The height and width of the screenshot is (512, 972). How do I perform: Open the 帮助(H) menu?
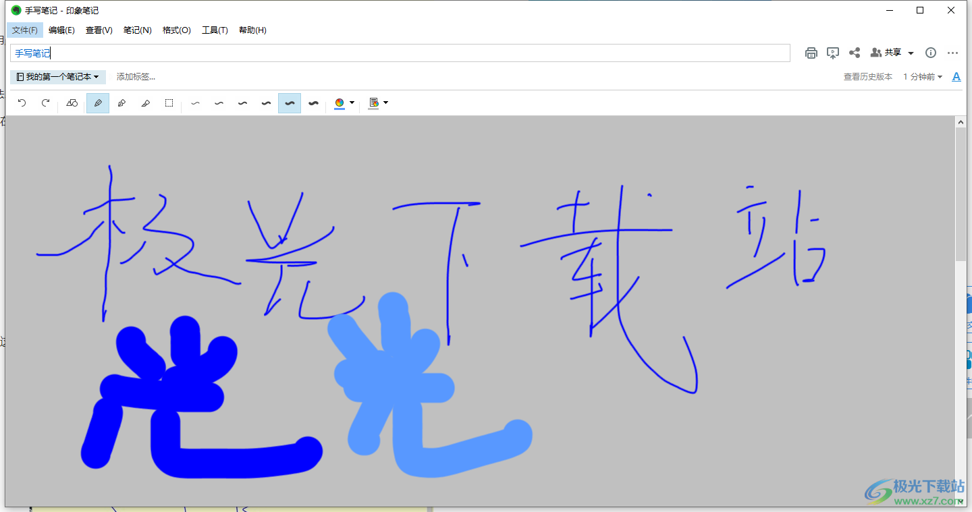tap(253, 30)
